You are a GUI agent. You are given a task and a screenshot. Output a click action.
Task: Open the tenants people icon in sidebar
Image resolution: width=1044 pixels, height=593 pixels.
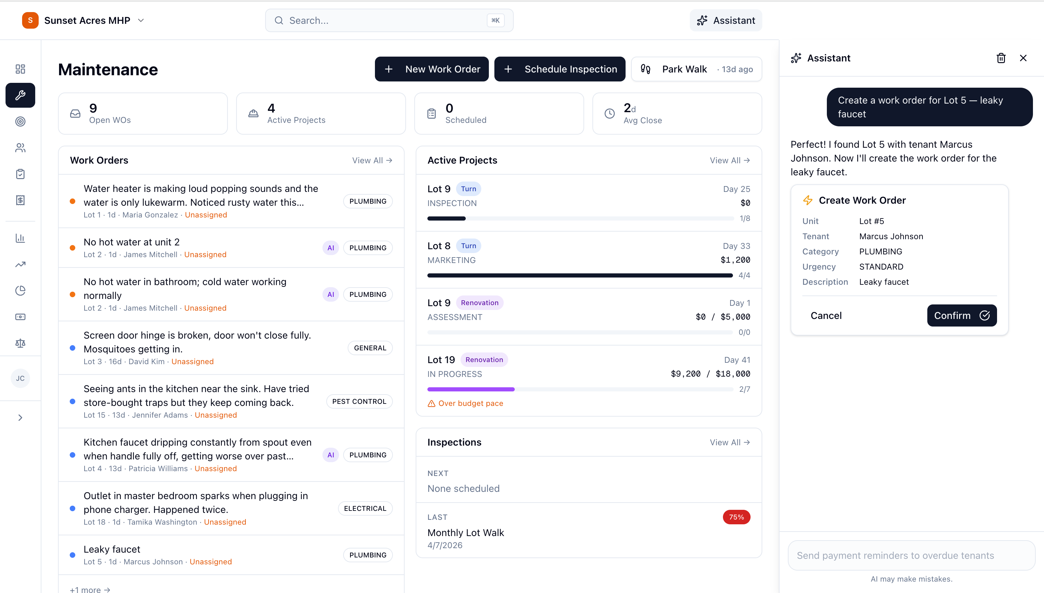20,148
